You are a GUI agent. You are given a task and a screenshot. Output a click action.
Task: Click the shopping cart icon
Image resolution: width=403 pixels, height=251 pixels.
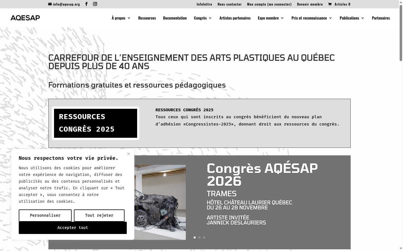click(x=330, y=4)
